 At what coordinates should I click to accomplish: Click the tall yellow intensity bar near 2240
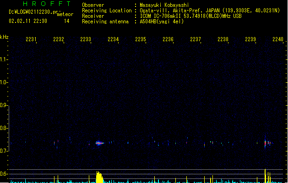tap(265, 176)
